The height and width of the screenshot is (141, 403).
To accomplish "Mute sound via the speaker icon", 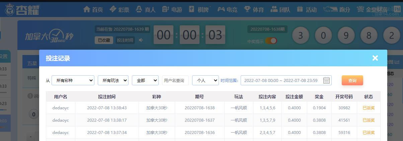I will click(x=141, y=40).
